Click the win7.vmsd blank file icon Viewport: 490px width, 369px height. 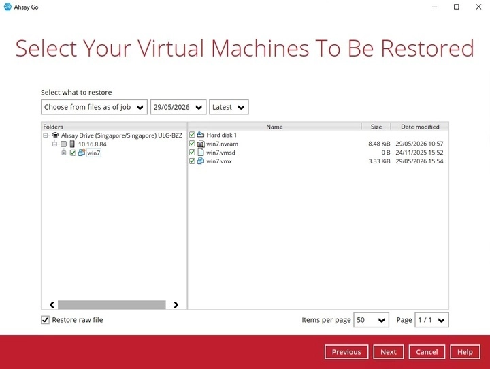(x=201, y=153)
